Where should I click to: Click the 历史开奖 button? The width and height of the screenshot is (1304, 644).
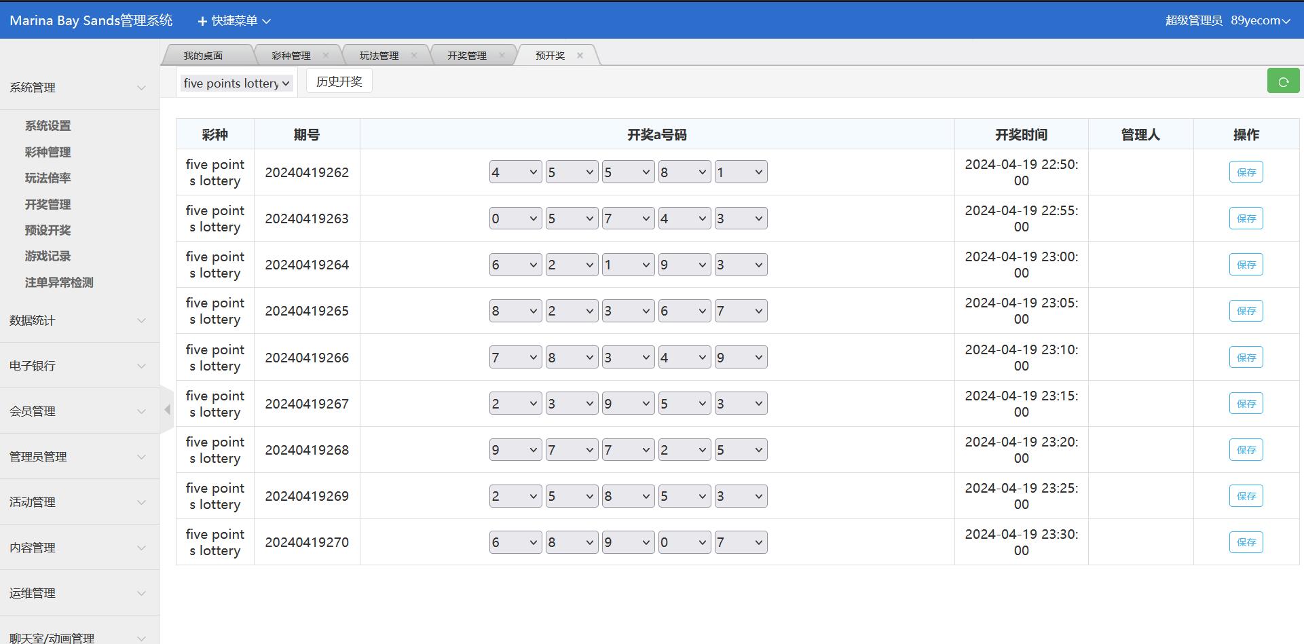coord(339,81)
